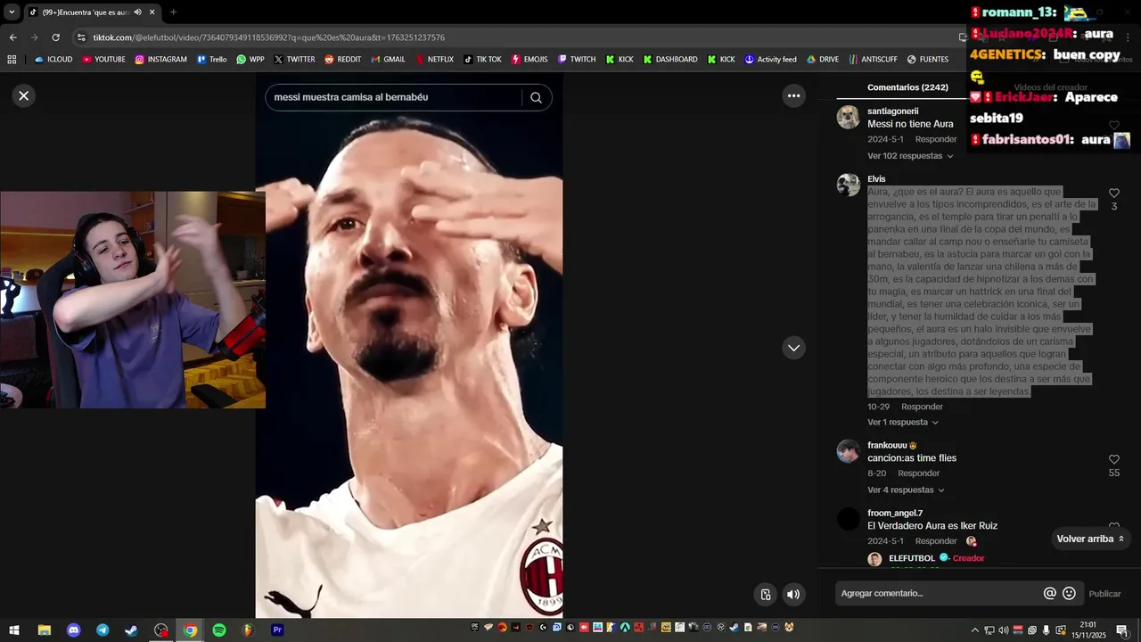Open the Trello bookmark

(x=211, y=60)
